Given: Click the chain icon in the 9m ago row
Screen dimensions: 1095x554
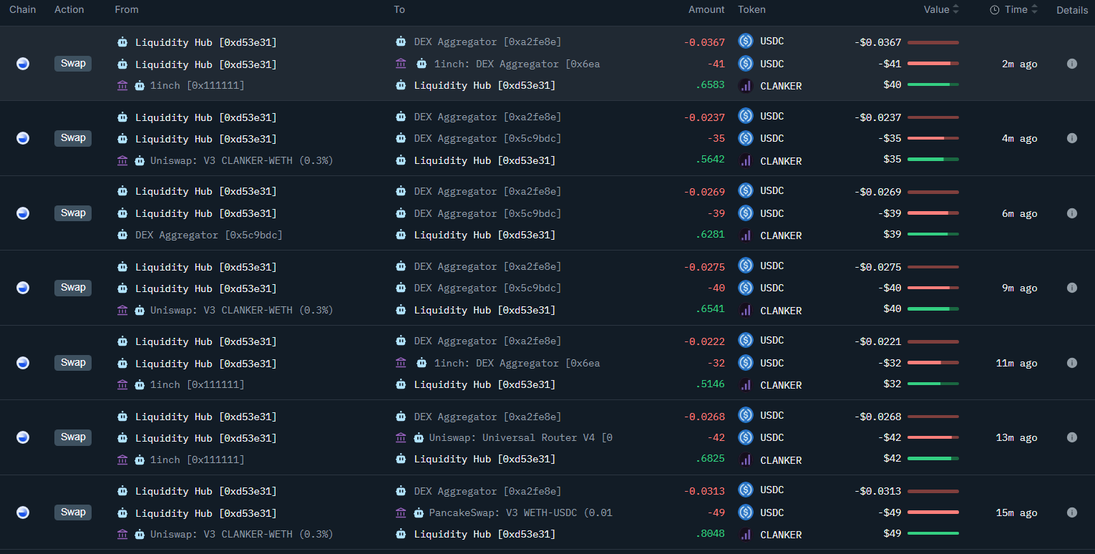Looking at the screenshot, I should click(23, 288).
